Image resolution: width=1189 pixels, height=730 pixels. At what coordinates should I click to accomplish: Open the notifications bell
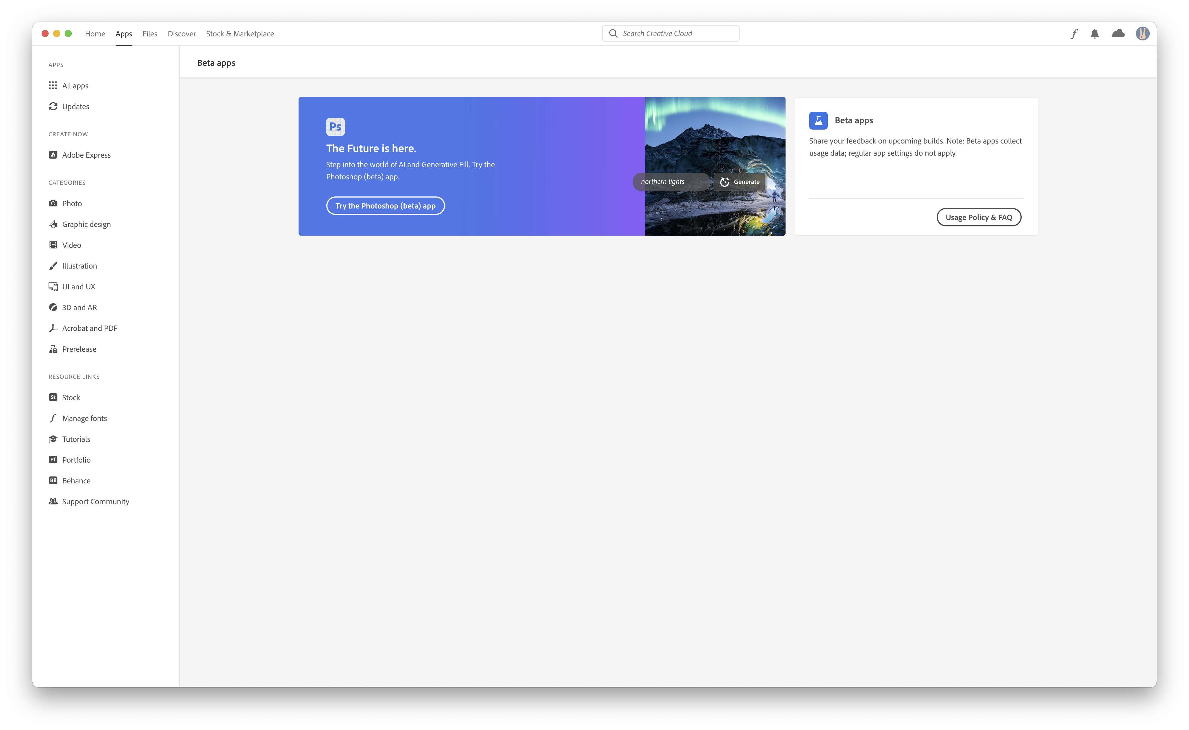point(1095,34)
